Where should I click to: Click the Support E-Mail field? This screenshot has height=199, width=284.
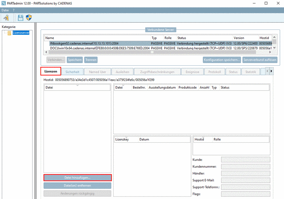pyautogui.click(x=246, y=180)
